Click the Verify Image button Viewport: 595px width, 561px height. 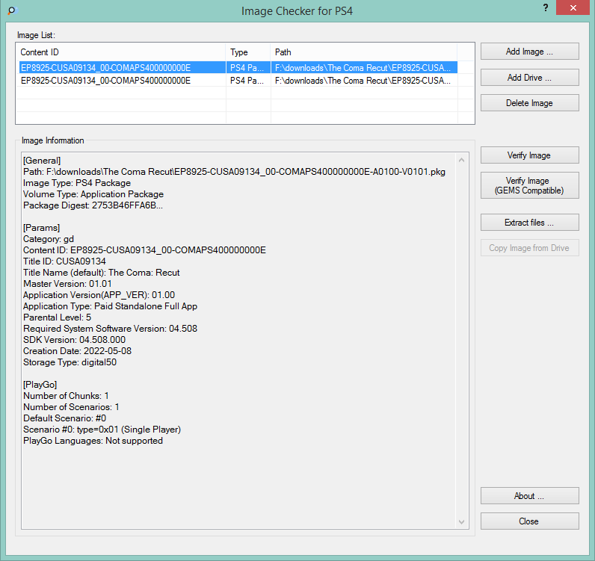[x=529, y=155]
